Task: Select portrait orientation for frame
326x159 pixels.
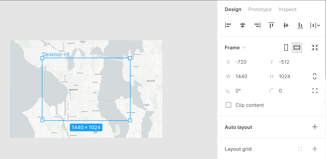Action: (x=286, y=48)
